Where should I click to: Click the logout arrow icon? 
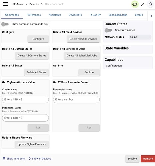click(142, 4)
